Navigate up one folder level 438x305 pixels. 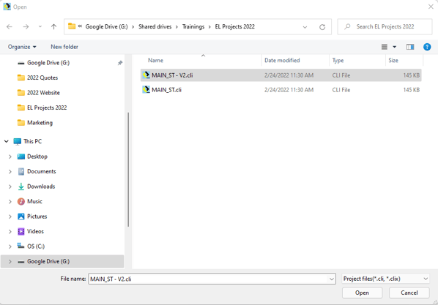[53, 27]
